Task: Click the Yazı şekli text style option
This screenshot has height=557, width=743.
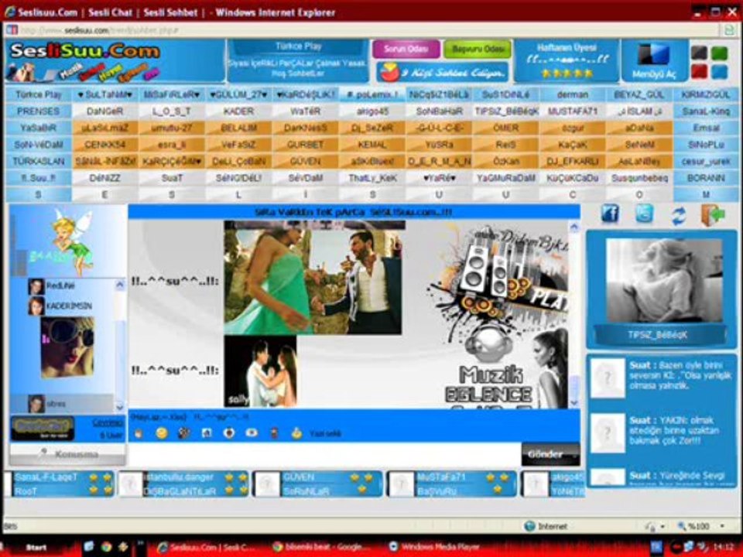Action: (x=325, y=433)
